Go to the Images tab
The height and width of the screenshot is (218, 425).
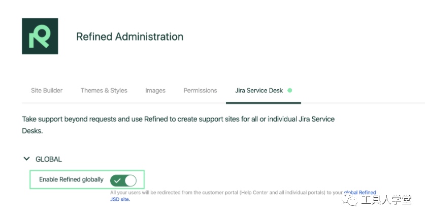point(155,91)
